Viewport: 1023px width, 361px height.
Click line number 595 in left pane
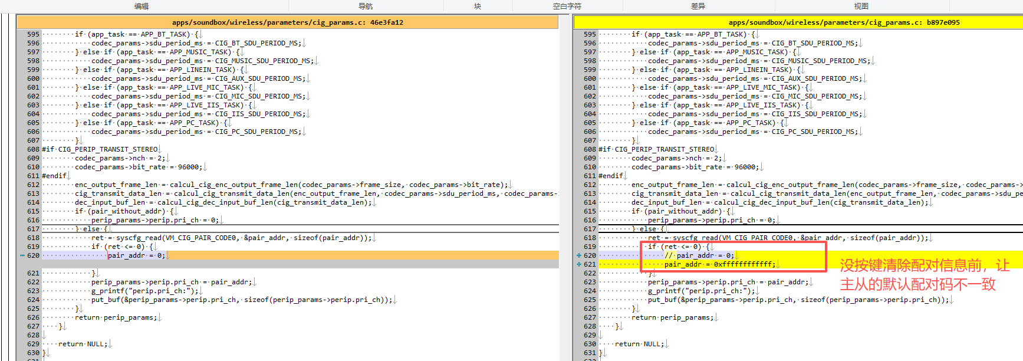(x=33, y=34)
